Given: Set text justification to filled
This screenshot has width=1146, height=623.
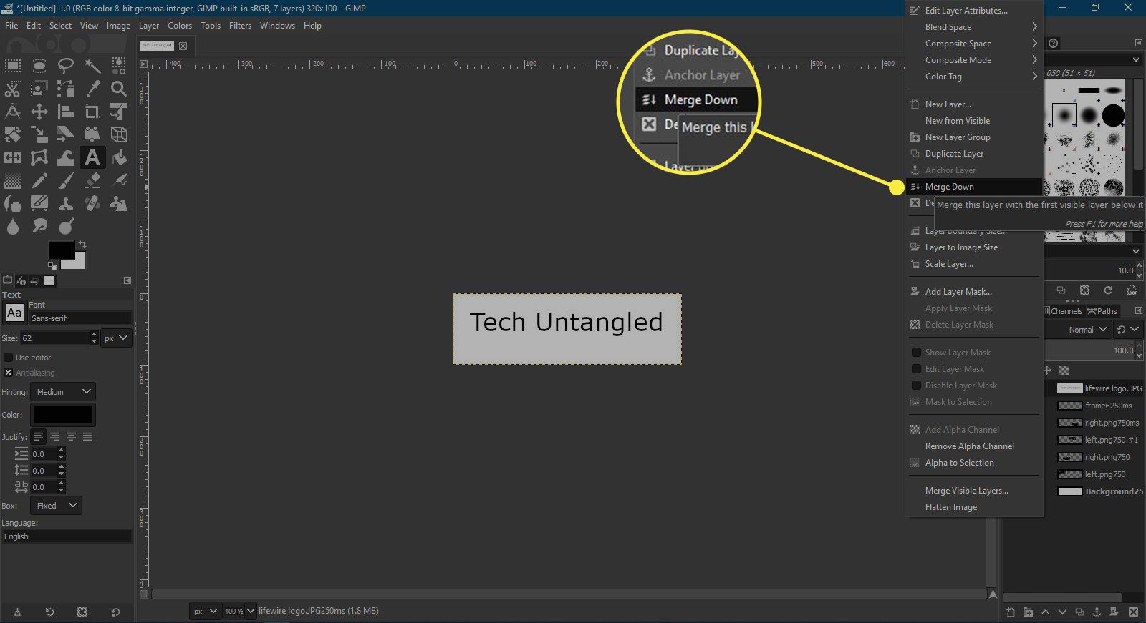Looking at the screenshot, I should pos(87,436).
